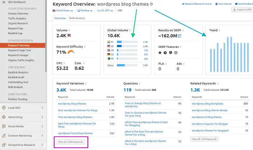Open Position Tracking in sidebar
The image size is (253, 150).
[x=18, y=99]
